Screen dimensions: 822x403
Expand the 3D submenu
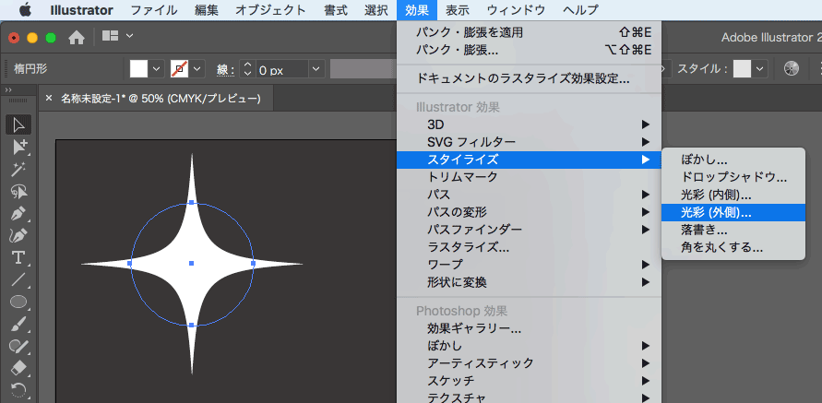[529, 124]
